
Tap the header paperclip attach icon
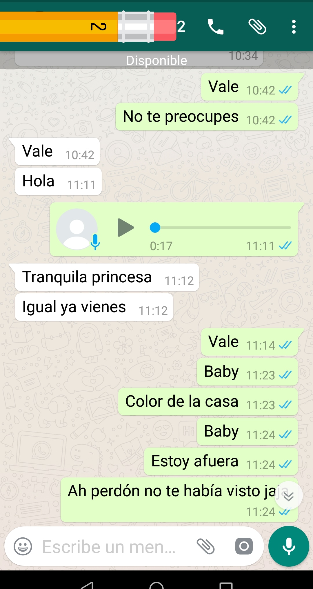tap(257, 27)
